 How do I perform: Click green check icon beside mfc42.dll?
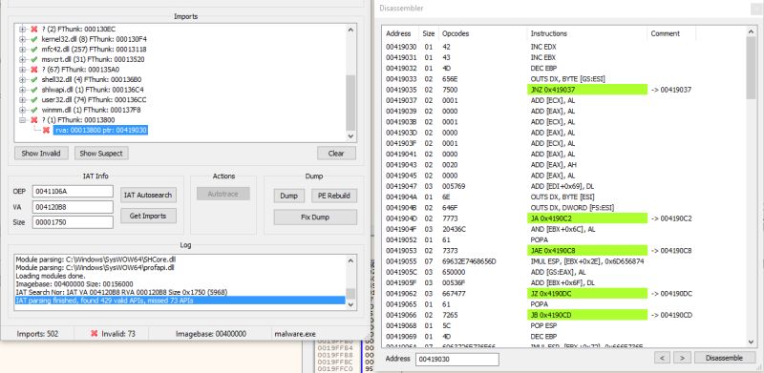(x=34, y=50)
